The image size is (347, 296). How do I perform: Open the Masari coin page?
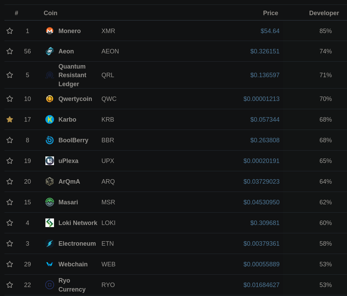tap(68, 202)
